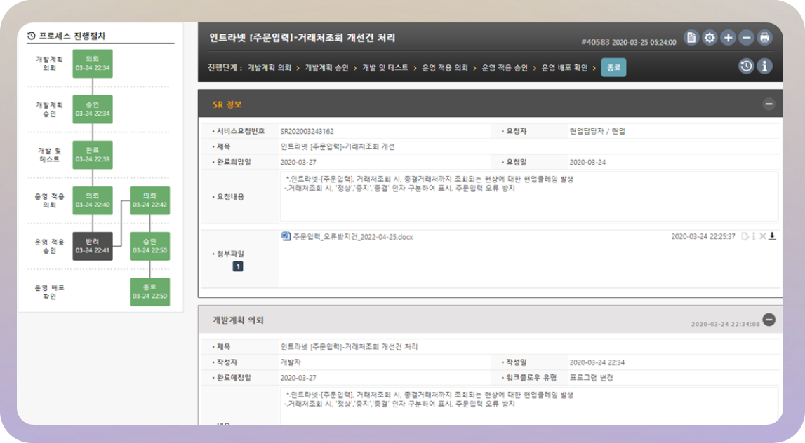Click the 요청일 value 2020-03-24
This screenshot has height=443, width=805.
coord(587,162)
